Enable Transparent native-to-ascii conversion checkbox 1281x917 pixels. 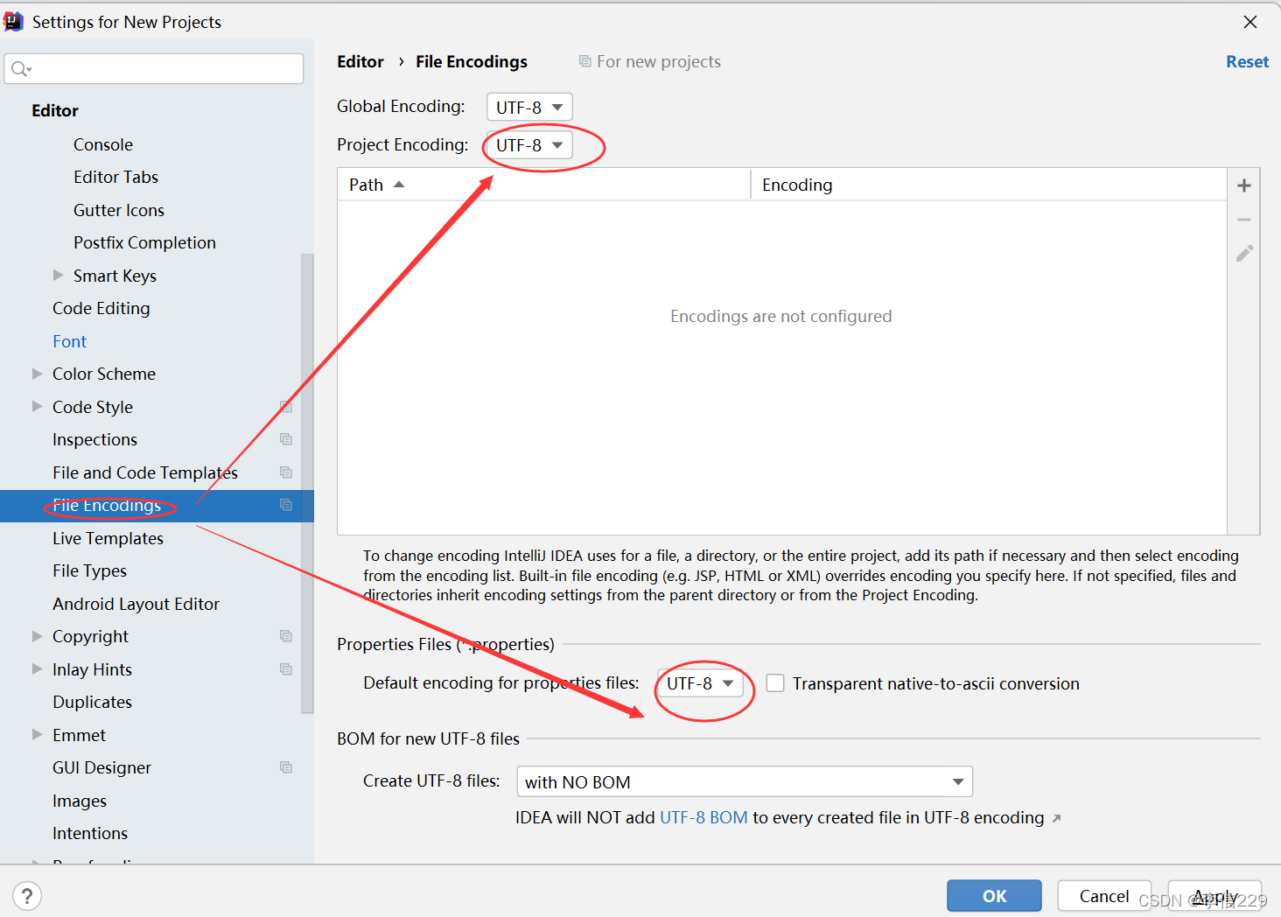click(775, 682)
